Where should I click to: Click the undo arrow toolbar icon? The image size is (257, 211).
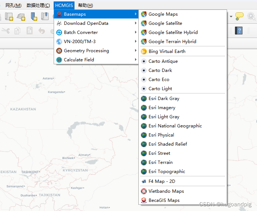point(42,31)
